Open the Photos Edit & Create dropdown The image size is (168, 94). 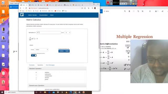[x=156, y=11]
